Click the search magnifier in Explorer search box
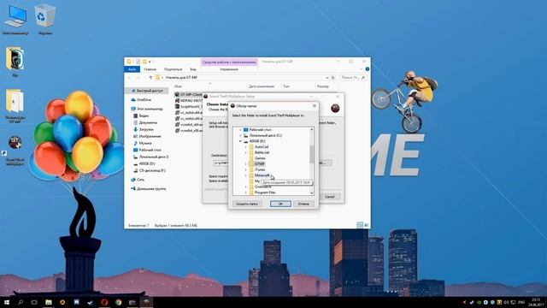 pyautogui.click(x=363, y=78)
